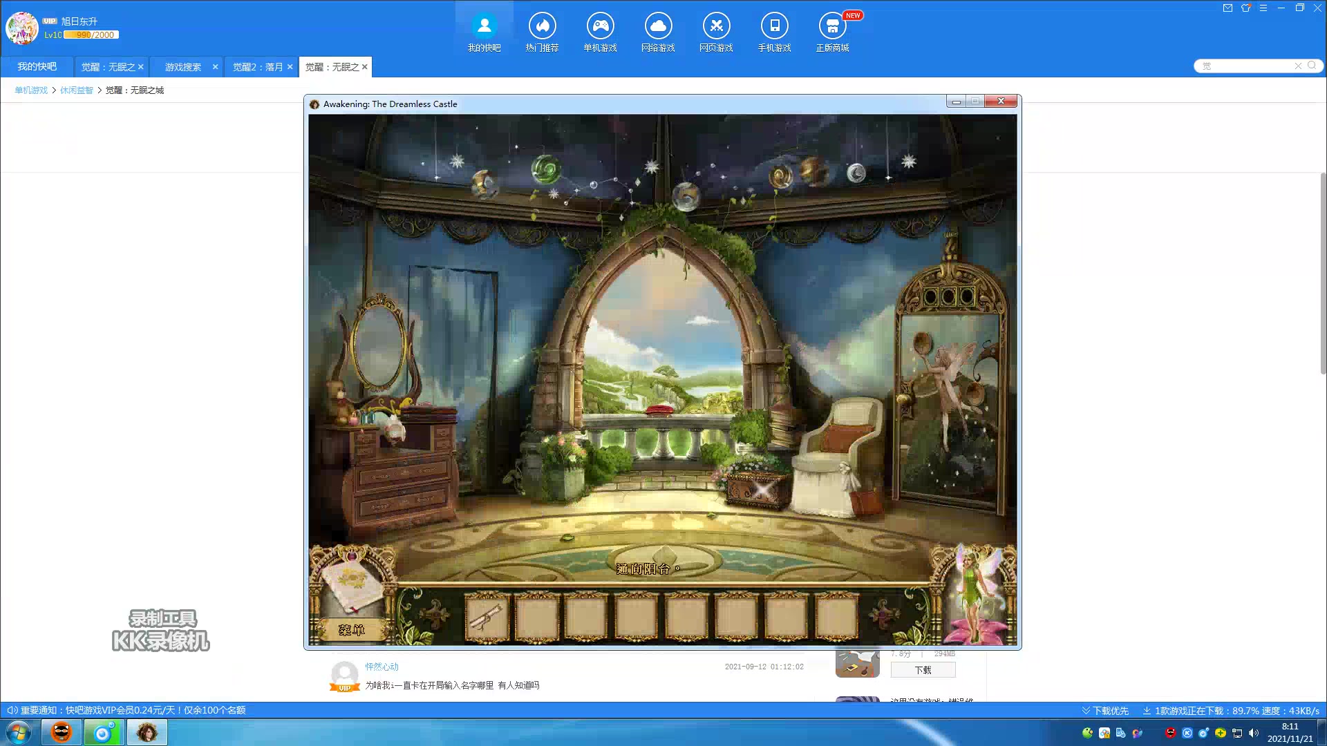Select the active 觉醒：无眠之 tab
Image resolution: width=1327 pixels, height=746 pixels.
[x=332, y=67]
